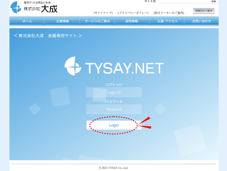The width and height of the screenshot is (227, 171).
Task: Open the お問い合わせ navigation tab
Action: click(x=201, y=21)
